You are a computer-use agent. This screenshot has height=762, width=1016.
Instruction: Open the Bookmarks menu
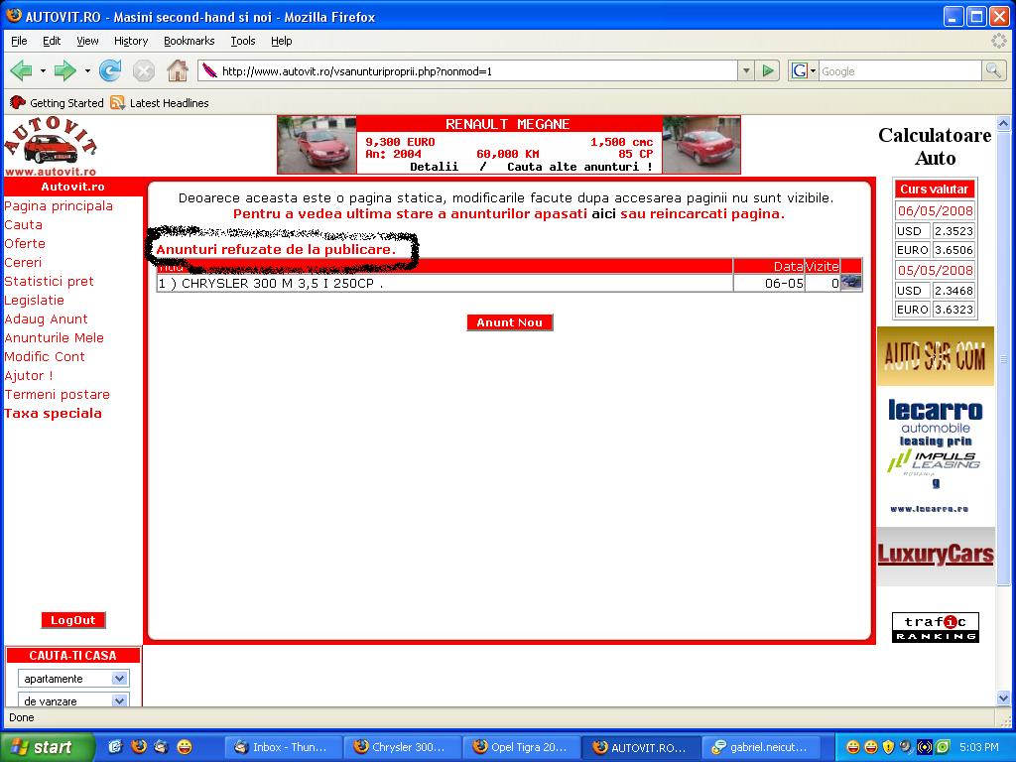point(189,41)
